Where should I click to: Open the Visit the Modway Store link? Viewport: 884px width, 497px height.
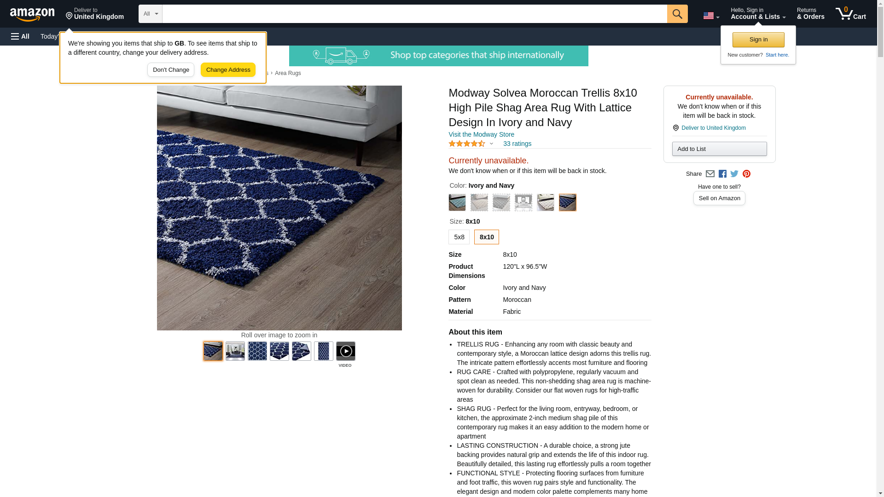tap(481, 134)
